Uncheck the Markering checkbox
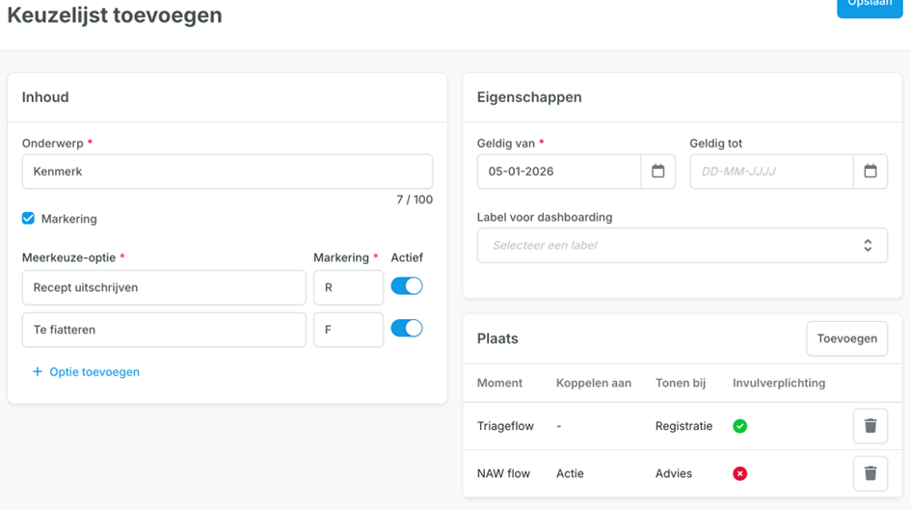911x510 pixels. coord(28,219)
